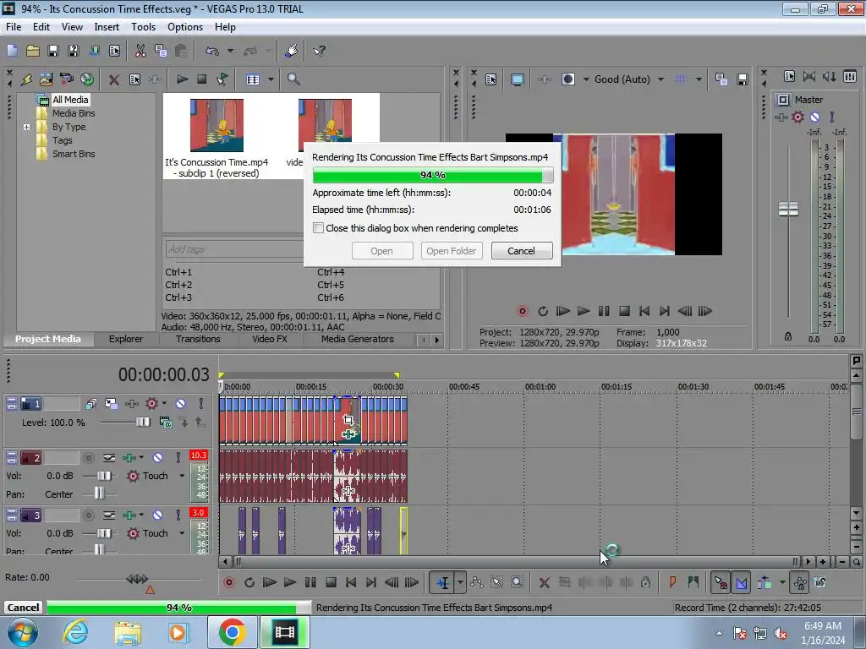Click the Master volume fader
Image resolution: width=866 pixels, height=649 pixels.
click(788, 209)
